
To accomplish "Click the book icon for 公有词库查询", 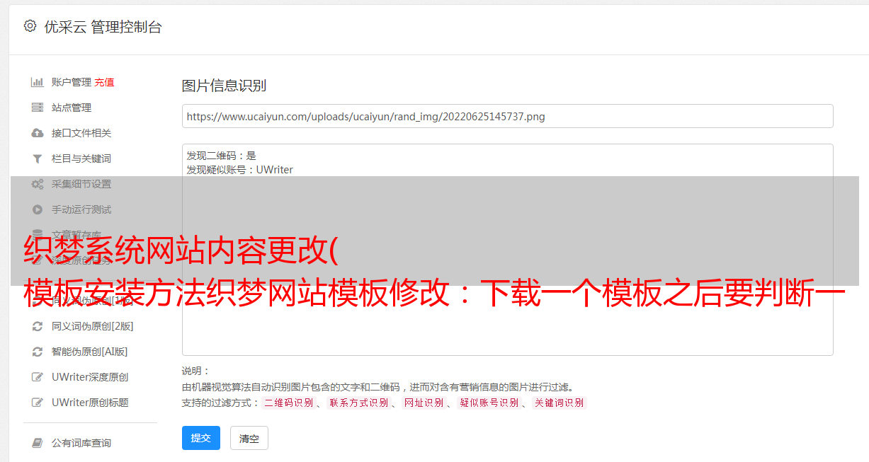I will [x=38, y=443].
